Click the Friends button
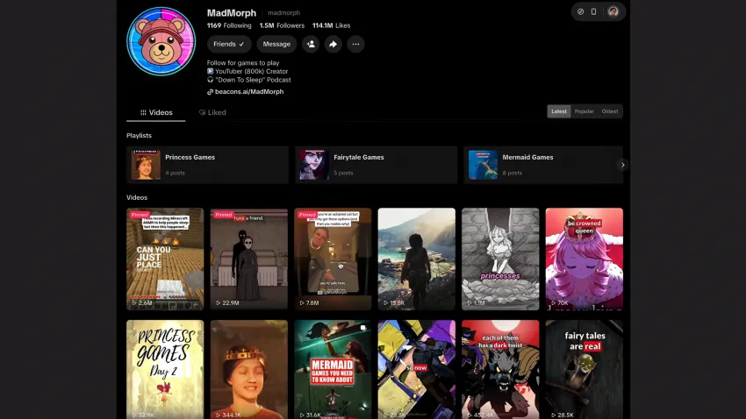 pyautogui.click(x=229, y=44)
